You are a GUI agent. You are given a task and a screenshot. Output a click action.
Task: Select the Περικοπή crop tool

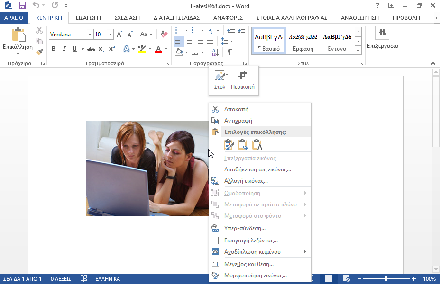243,80
